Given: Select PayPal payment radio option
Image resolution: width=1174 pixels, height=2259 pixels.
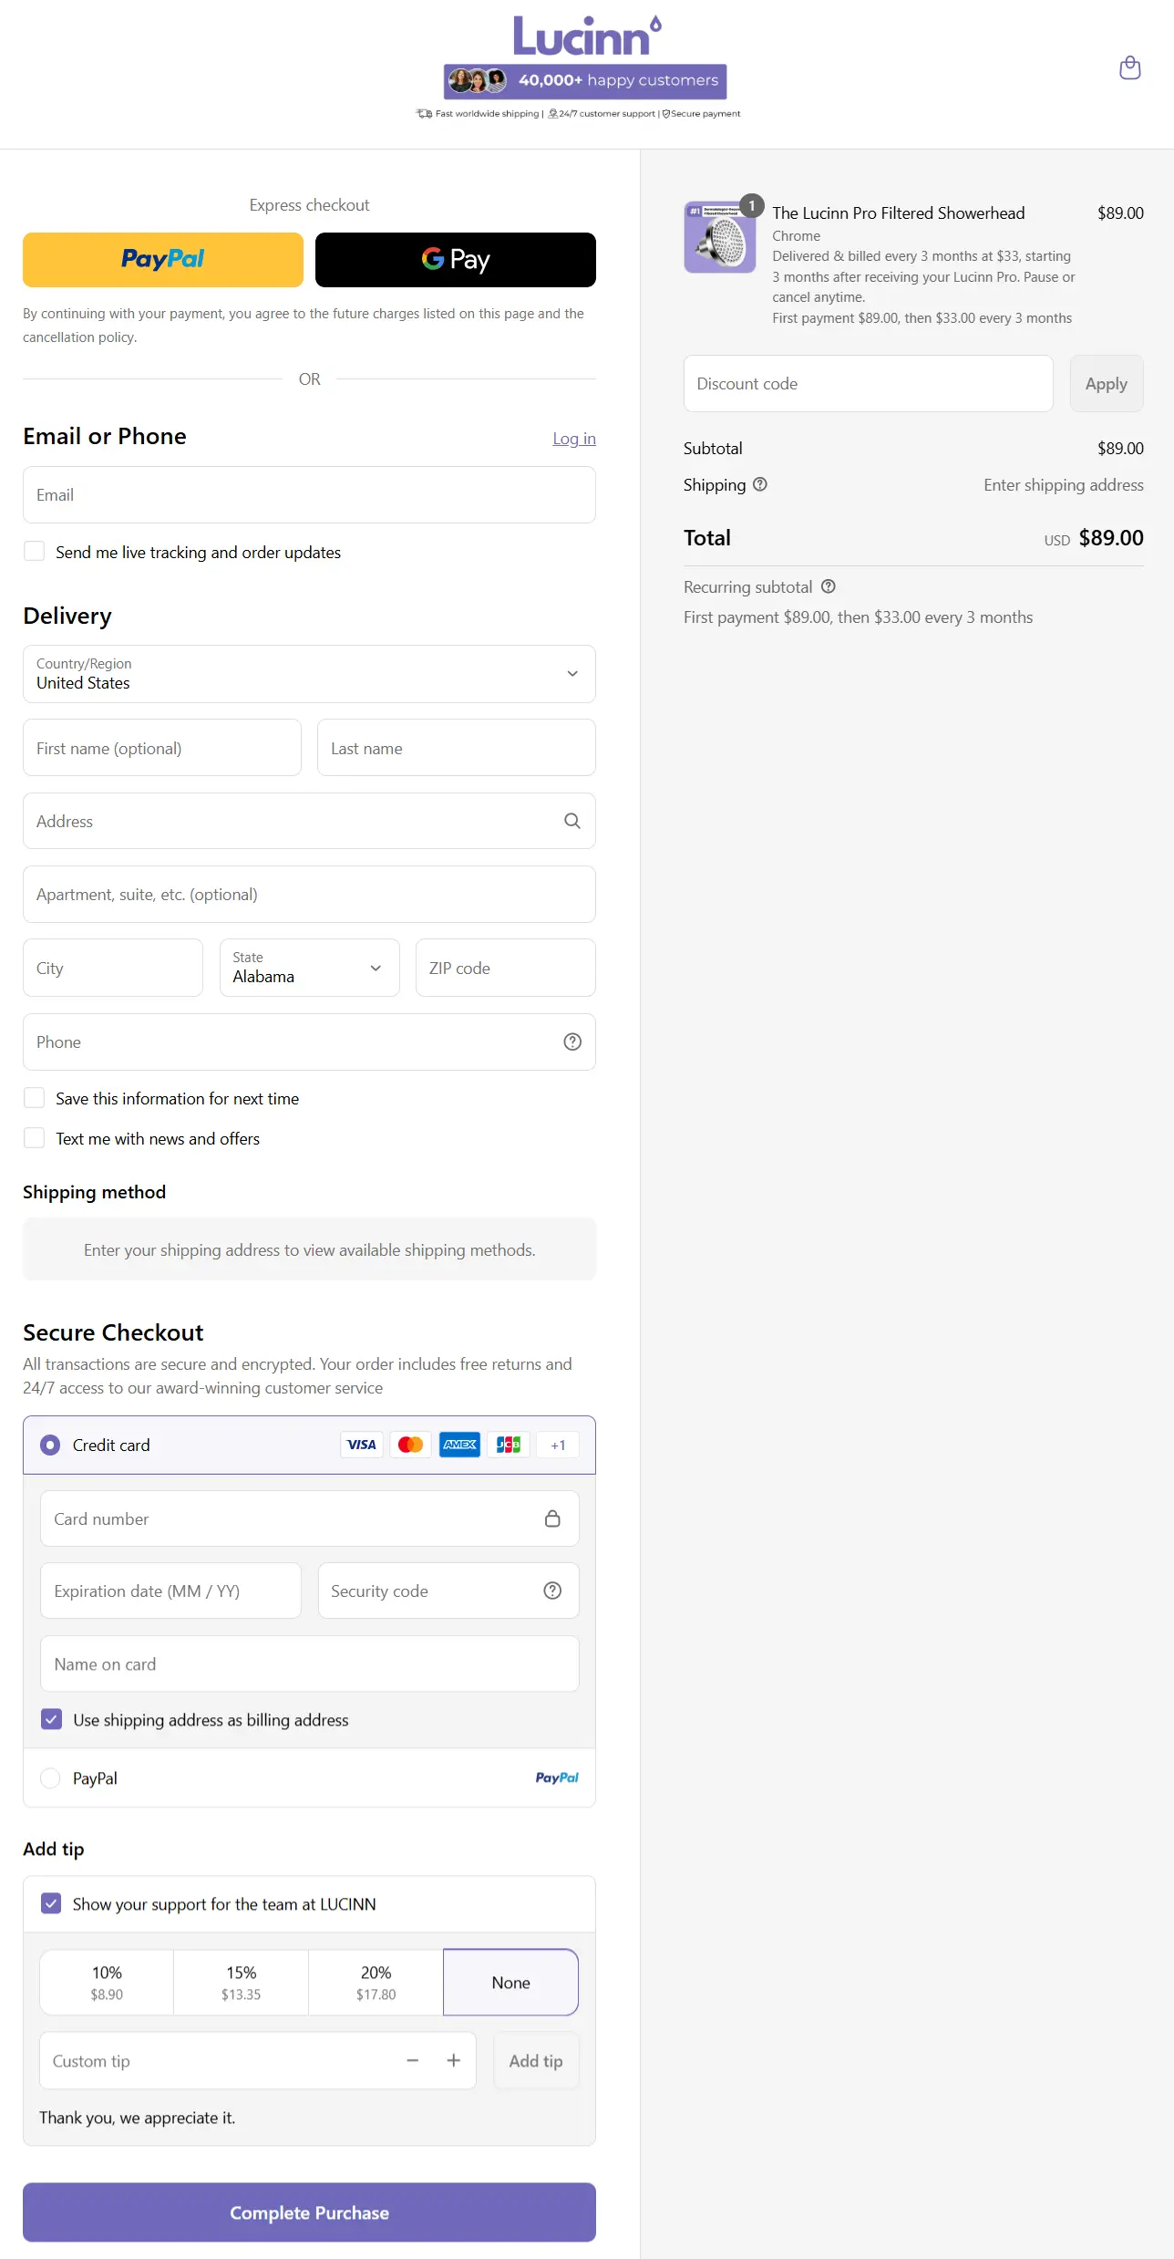Looking at the screenshot, I should (50, 1777).
